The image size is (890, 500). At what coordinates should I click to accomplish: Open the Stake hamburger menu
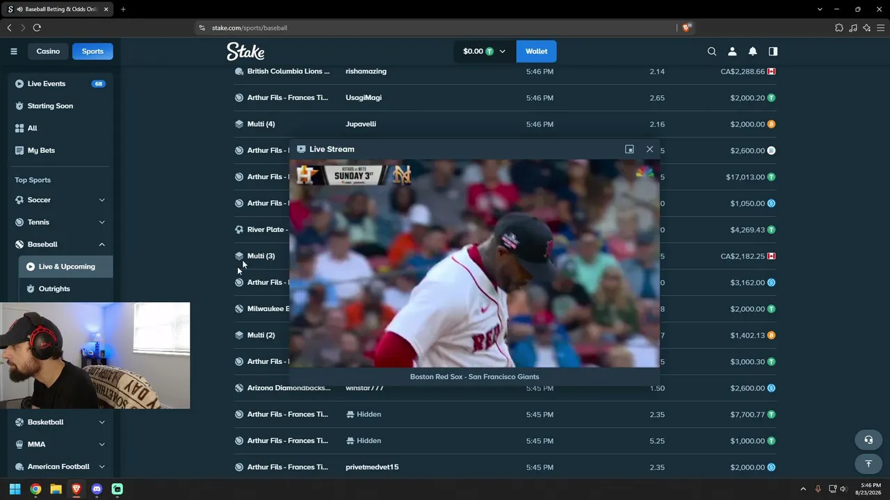[13, 51]
